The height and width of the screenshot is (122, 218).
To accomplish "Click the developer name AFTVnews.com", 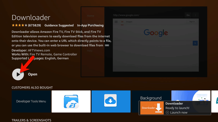I will click(x=39, y=50).
